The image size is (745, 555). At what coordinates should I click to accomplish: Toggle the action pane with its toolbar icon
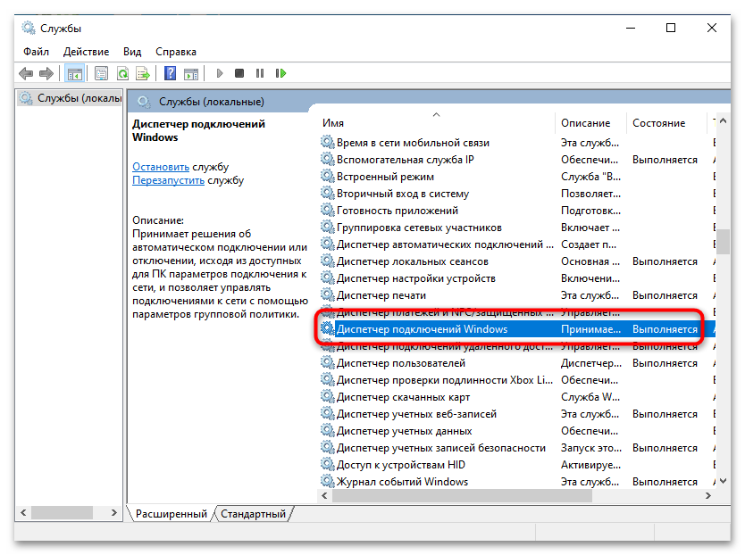[191, 73]
